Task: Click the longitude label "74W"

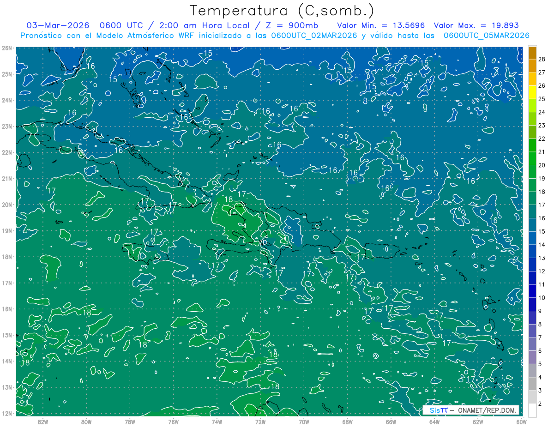Action: click(217, 422)
